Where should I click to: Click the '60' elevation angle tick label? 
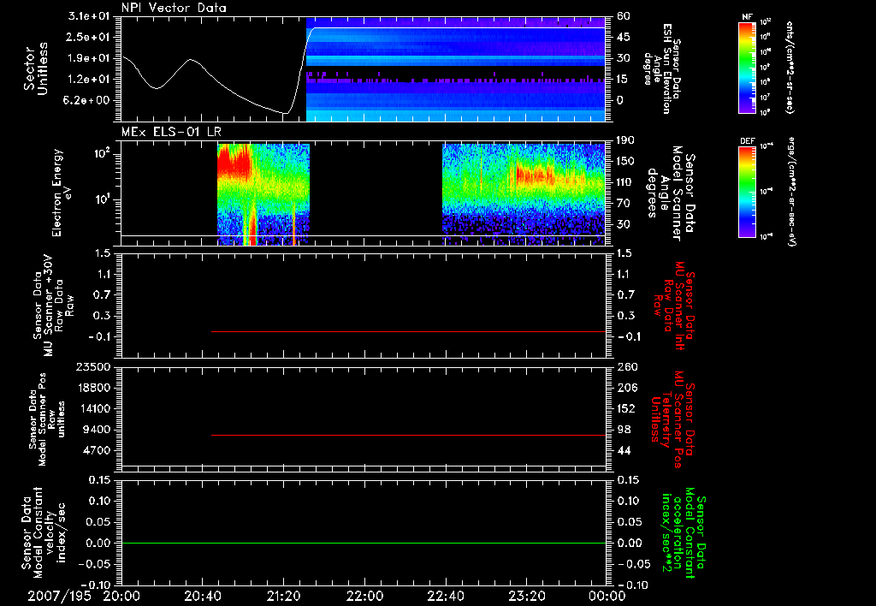click(x=624, y=16)
